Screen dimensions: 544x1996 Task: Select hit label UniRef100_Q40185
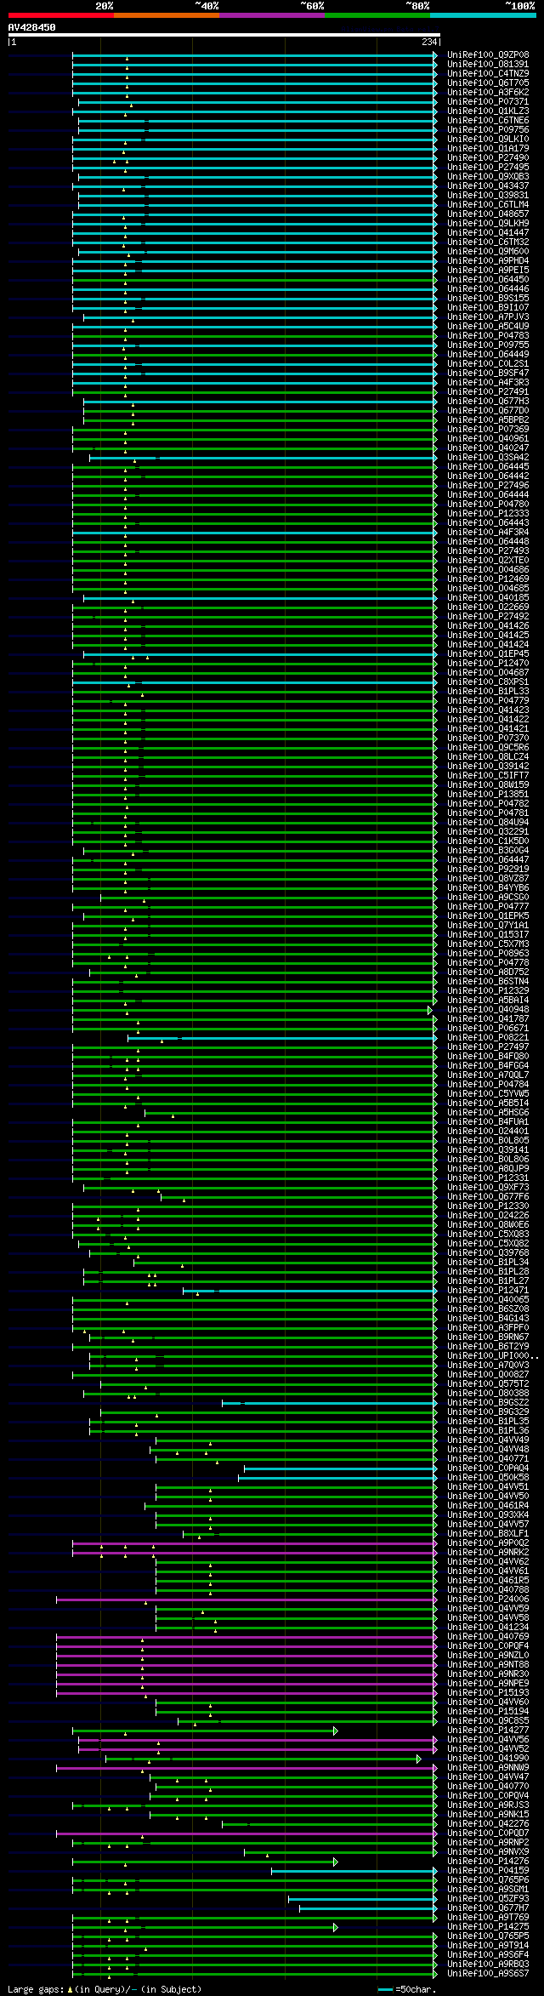click(x=488, y=598)
